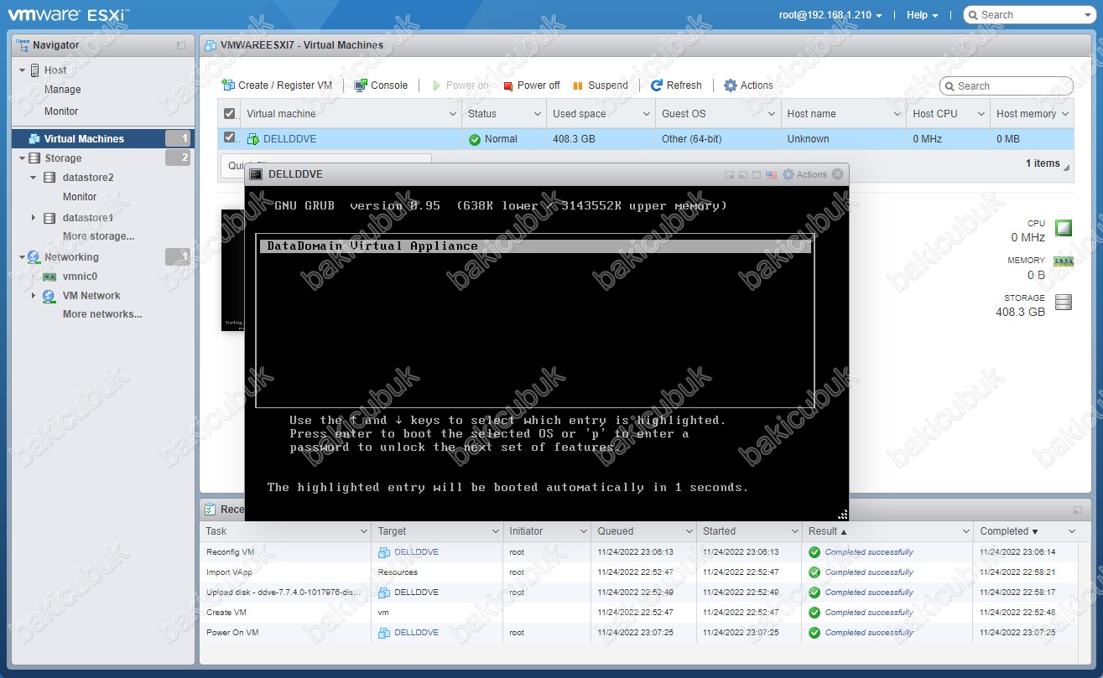Viewport: 1103px width, 678px height.
Task: Open More networks... in Navigator
Action: tap(102, 314)
